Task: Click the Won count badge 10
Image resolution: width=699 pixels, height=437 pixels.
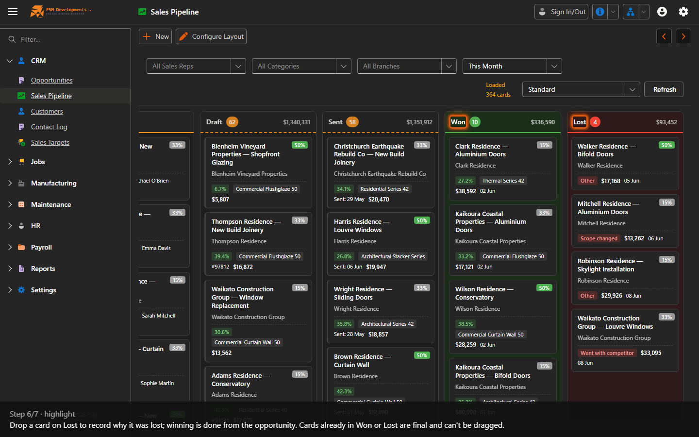Action: [475, 122]
